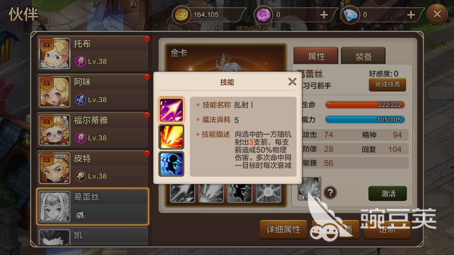Select partner 托布 in the list
Viewport: 454px width, 255px height.
tap(93, 54)
